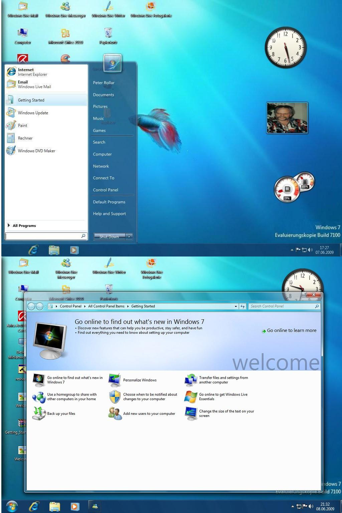Start Windows DVD Maker from the Start menu

[46, 151]
